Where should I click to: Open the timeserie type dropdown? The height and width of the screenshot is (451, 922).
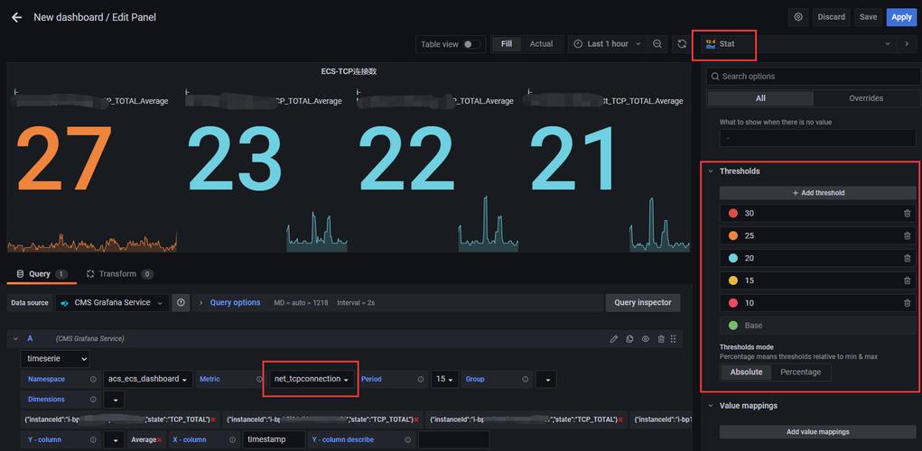coord(55,358)
